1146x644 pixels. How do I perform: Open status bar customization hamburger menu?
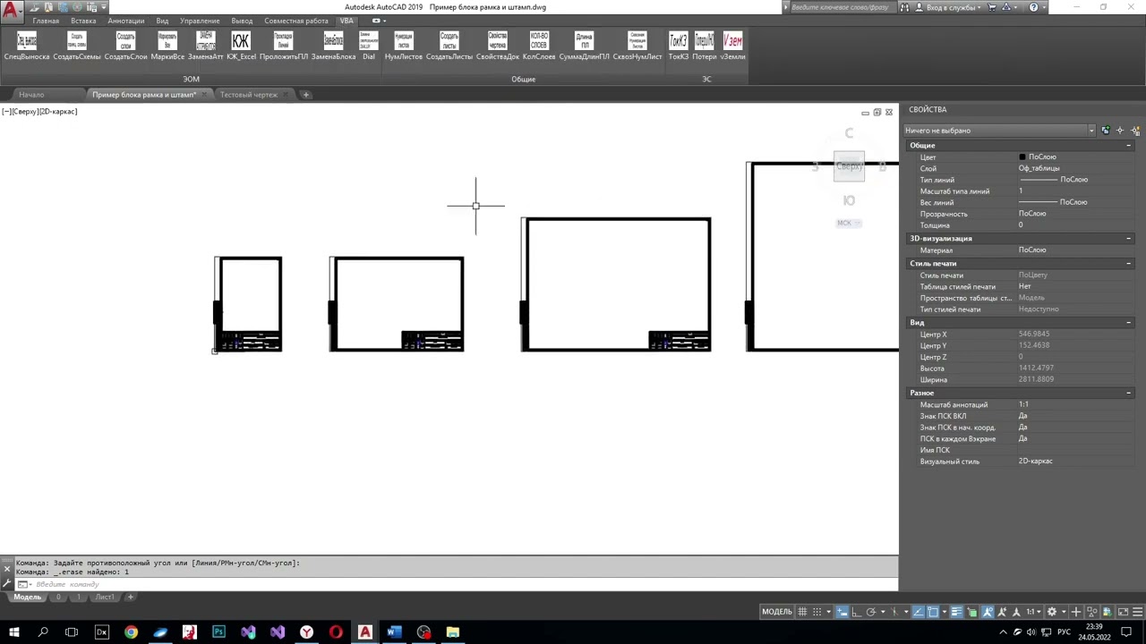(x=1137, y=612)
